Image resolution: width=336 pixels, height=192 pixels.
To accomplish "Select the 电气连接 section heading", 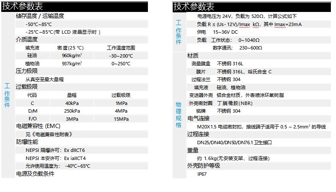I will pos(198,119).
